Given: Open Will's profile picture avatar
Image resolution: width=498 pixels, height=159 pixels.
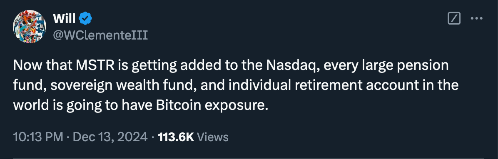Looking at the screenshot, I should point(30,27).
